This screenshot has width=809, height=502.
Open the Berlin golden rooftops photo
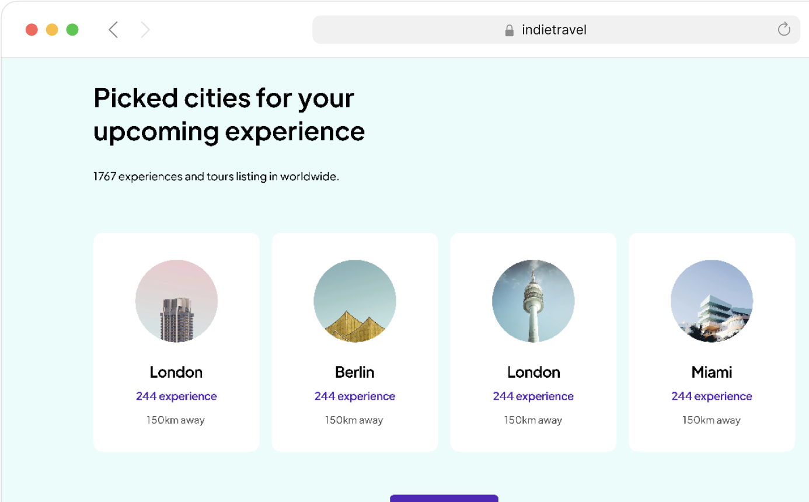click(355, 301)
